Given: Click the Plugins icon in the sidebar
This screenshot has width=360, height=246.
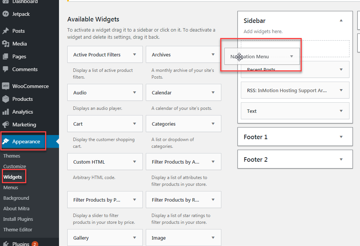Looking at the screenshot, I should 6,243.
